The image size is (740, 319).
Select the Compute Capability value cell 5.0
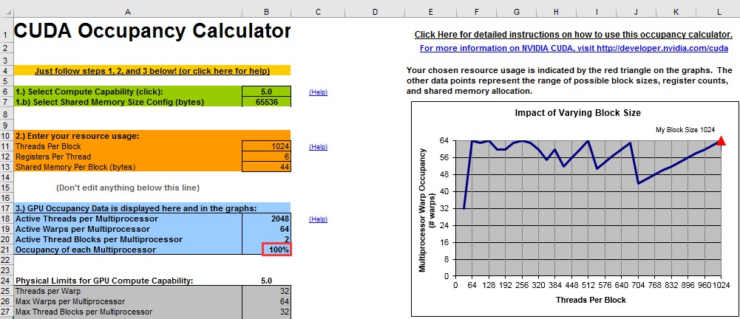[266, 92]
